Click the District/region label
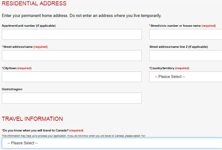Viewport: 222px width, 150px height. (x=12, y=89)
